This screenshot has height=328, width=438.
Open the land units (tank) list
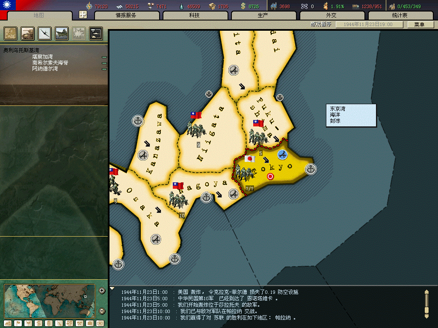[x=27, y=33]
